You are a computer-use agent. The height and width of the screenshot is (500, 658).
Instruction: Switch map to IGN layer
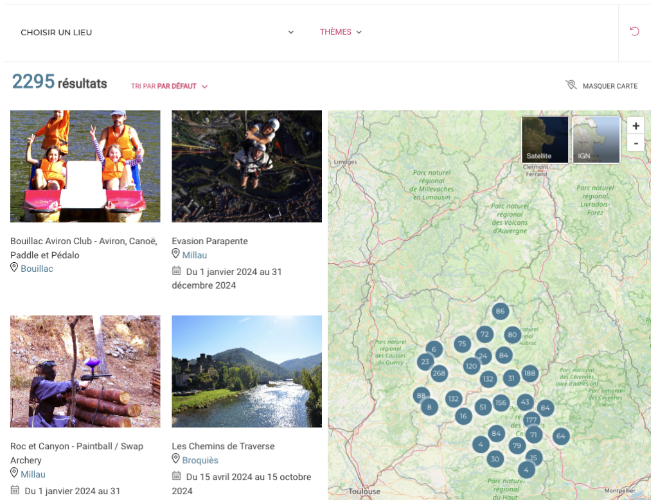[596, 139]
